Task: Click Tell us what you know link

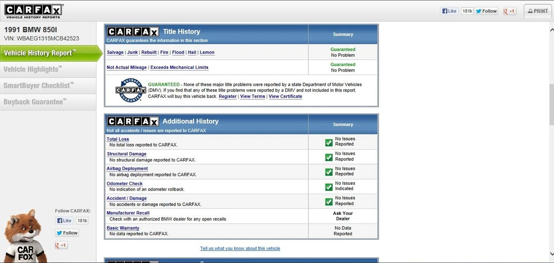Action: coord(240,249)
